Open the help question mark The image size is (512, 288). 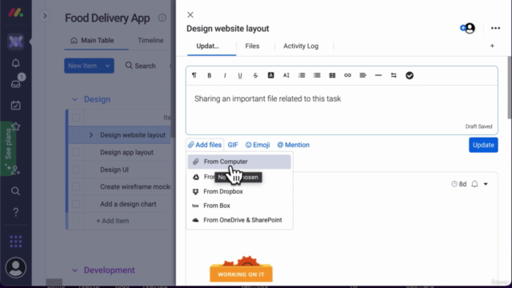[16, 212]
